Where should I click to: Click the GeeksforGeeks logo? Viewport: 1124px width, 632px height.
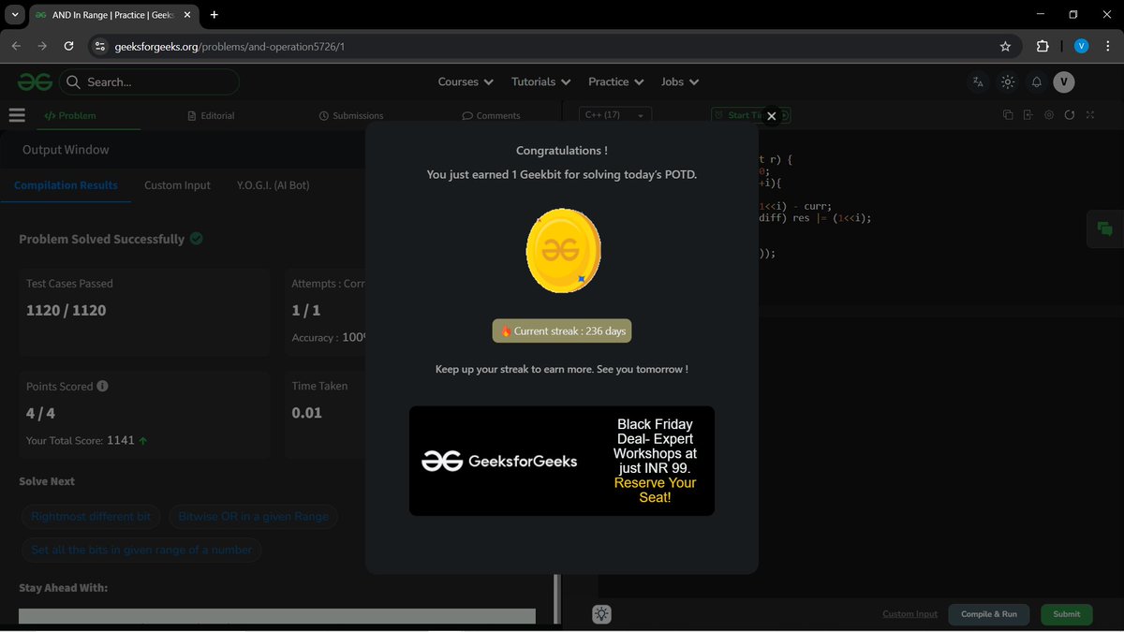coord(34,81)
